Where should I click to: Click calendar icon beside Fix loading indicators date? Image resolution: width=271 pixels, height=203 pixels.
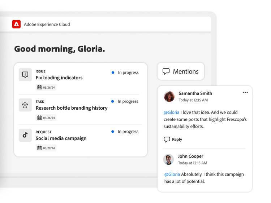point(39,87)
